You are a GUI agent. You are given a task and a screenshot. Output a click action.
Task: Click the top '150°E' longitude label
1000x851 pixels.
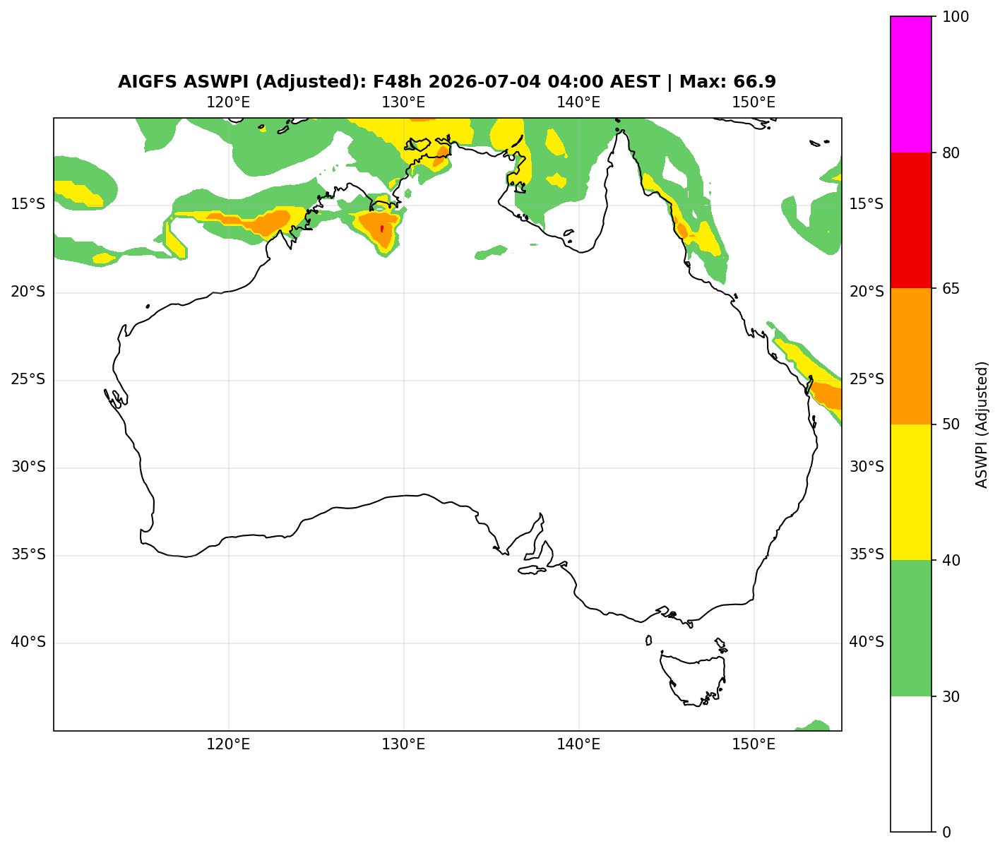point(754,102)
